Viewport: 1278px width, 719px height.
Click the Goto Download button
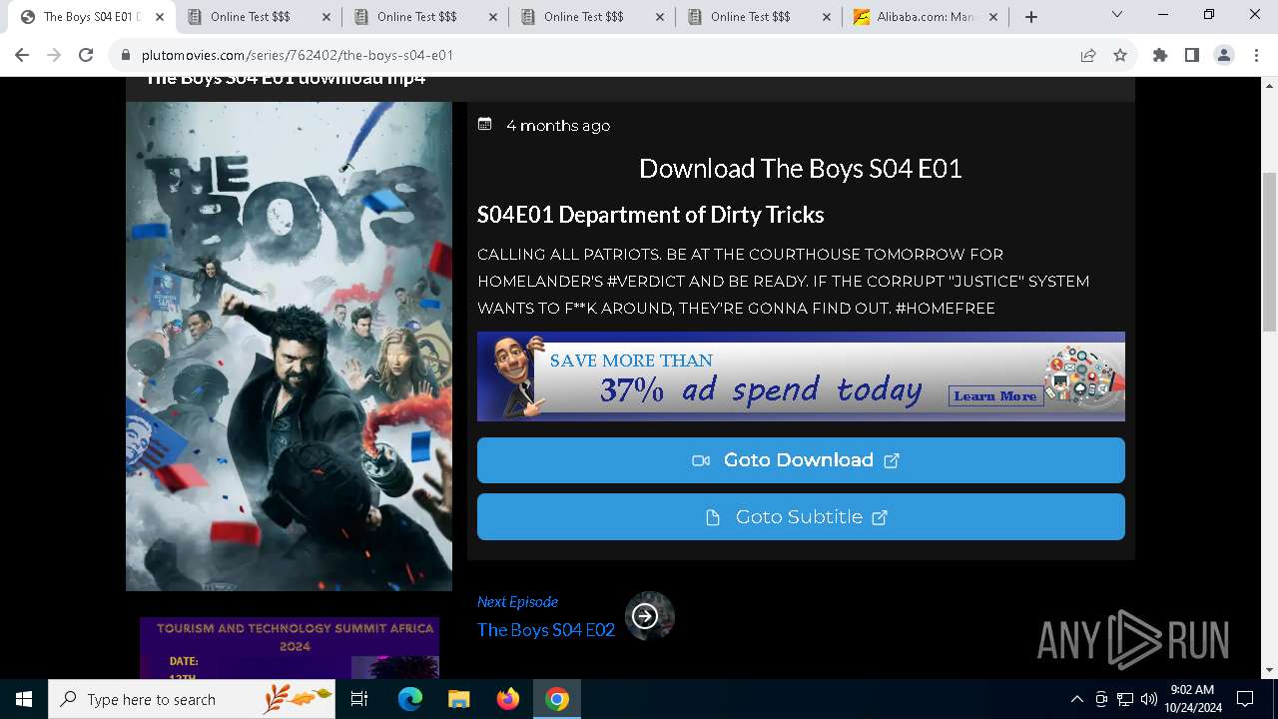(x=801, y=460)
